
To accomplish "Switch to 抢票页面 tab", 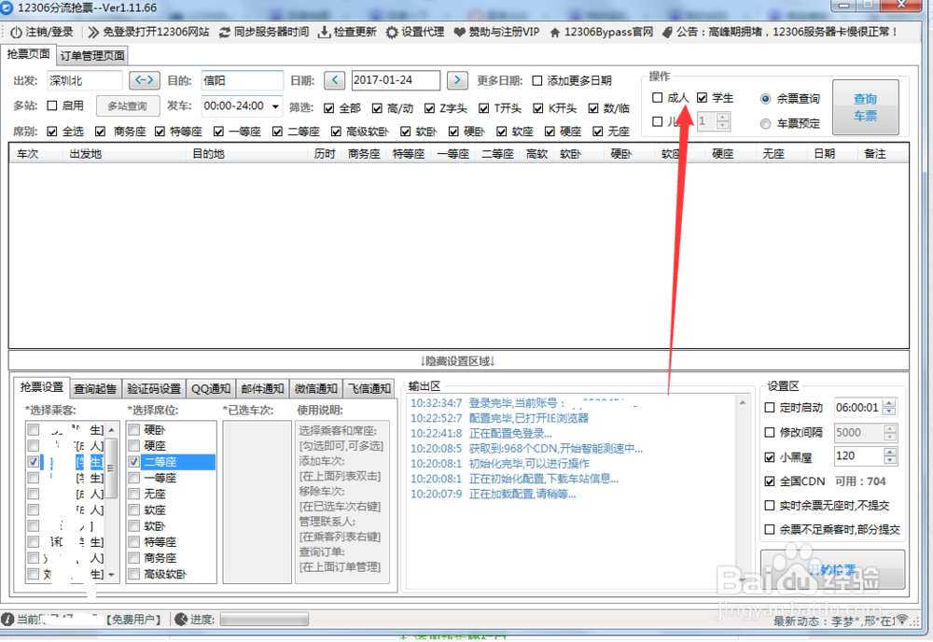I will [x=28, y=54].
